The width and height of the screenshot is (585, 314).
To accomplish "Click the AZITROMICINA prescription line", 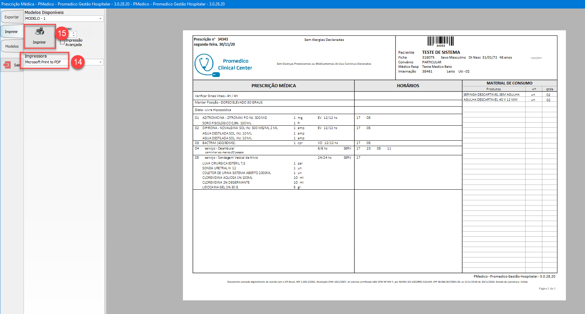I will coord(234,118).
